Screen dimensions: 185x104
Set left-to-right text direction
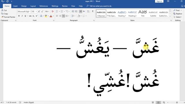[x=80, y=12]
